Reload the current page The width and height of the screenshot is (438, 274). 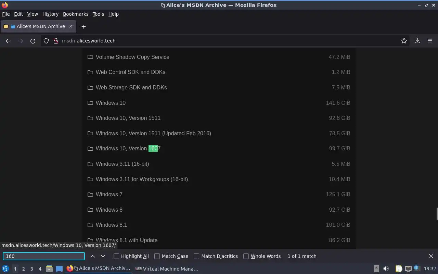coord(33,41)
